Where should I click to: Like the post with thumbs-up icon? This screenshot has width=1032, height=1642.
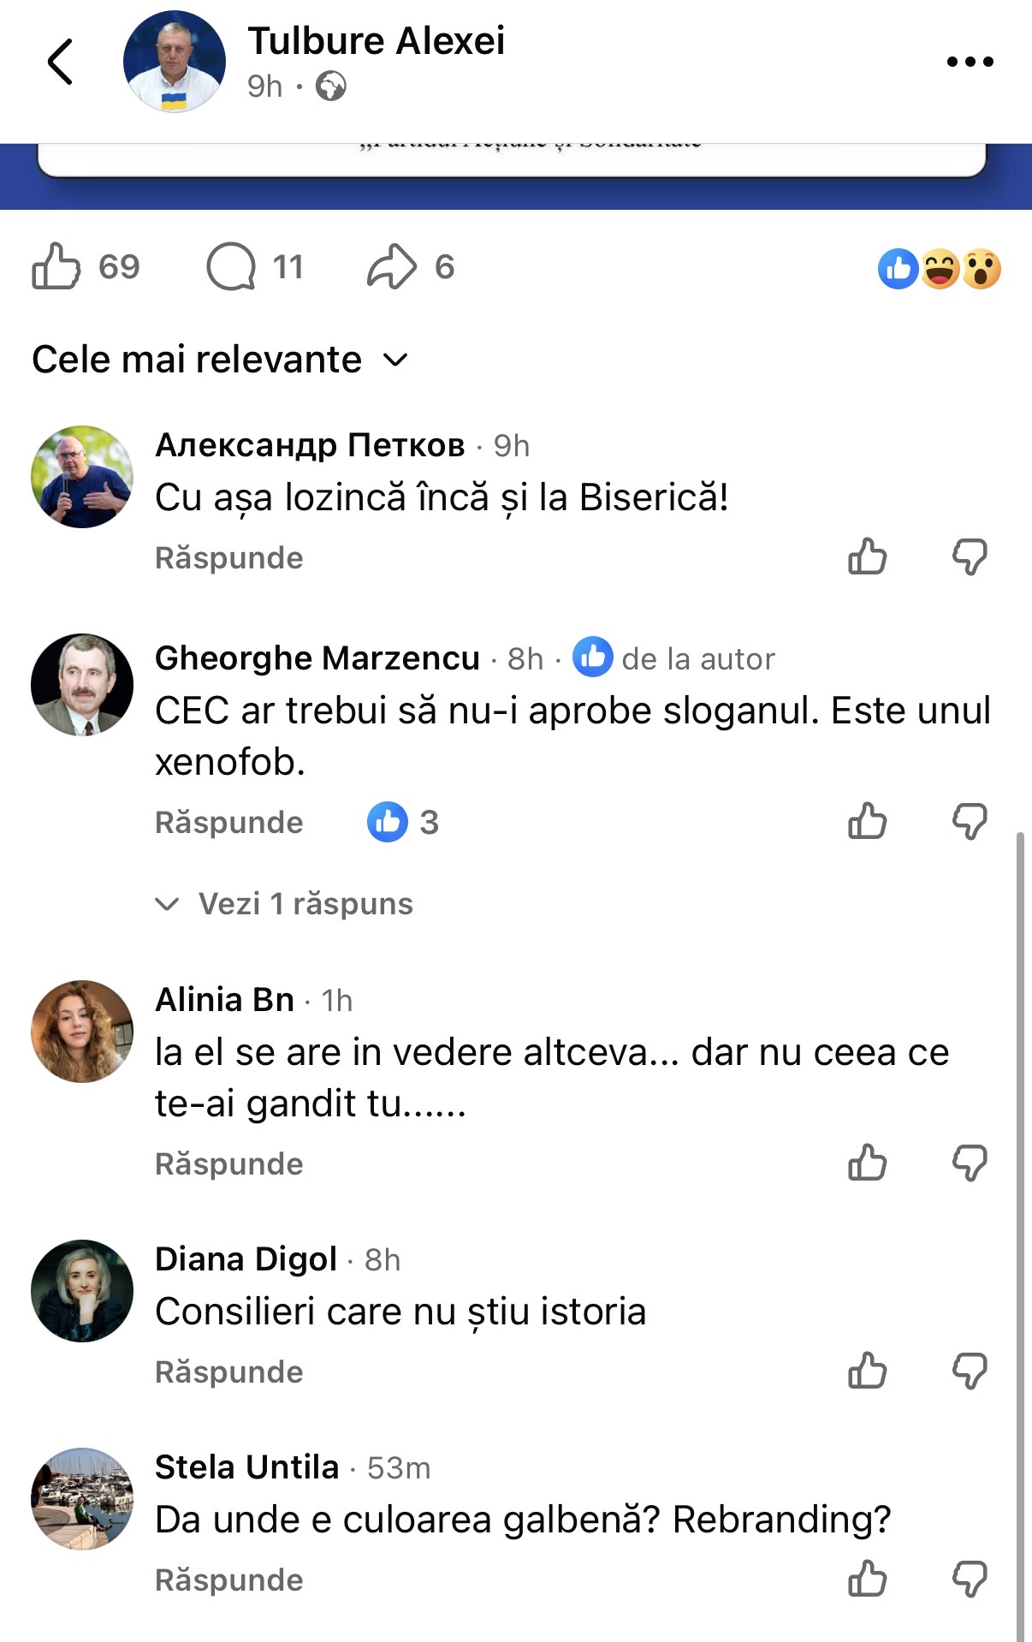[x=56, y=266]
